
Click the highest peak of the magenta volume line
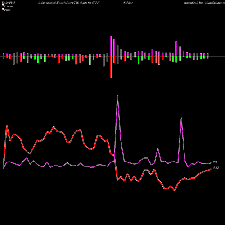click(117, 95)
